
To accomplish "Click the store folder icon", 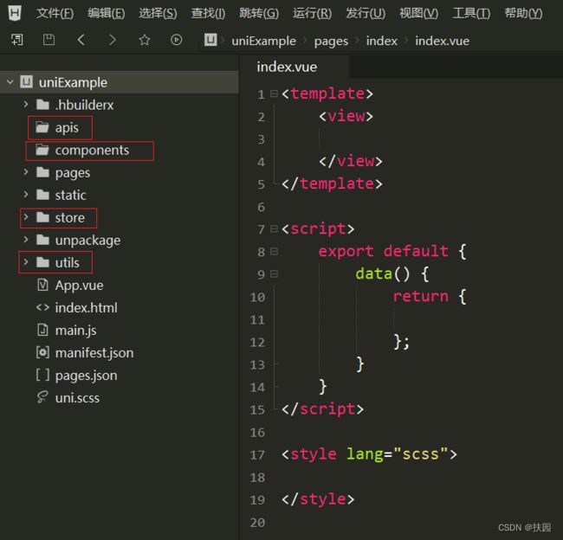I will point(42,217).
